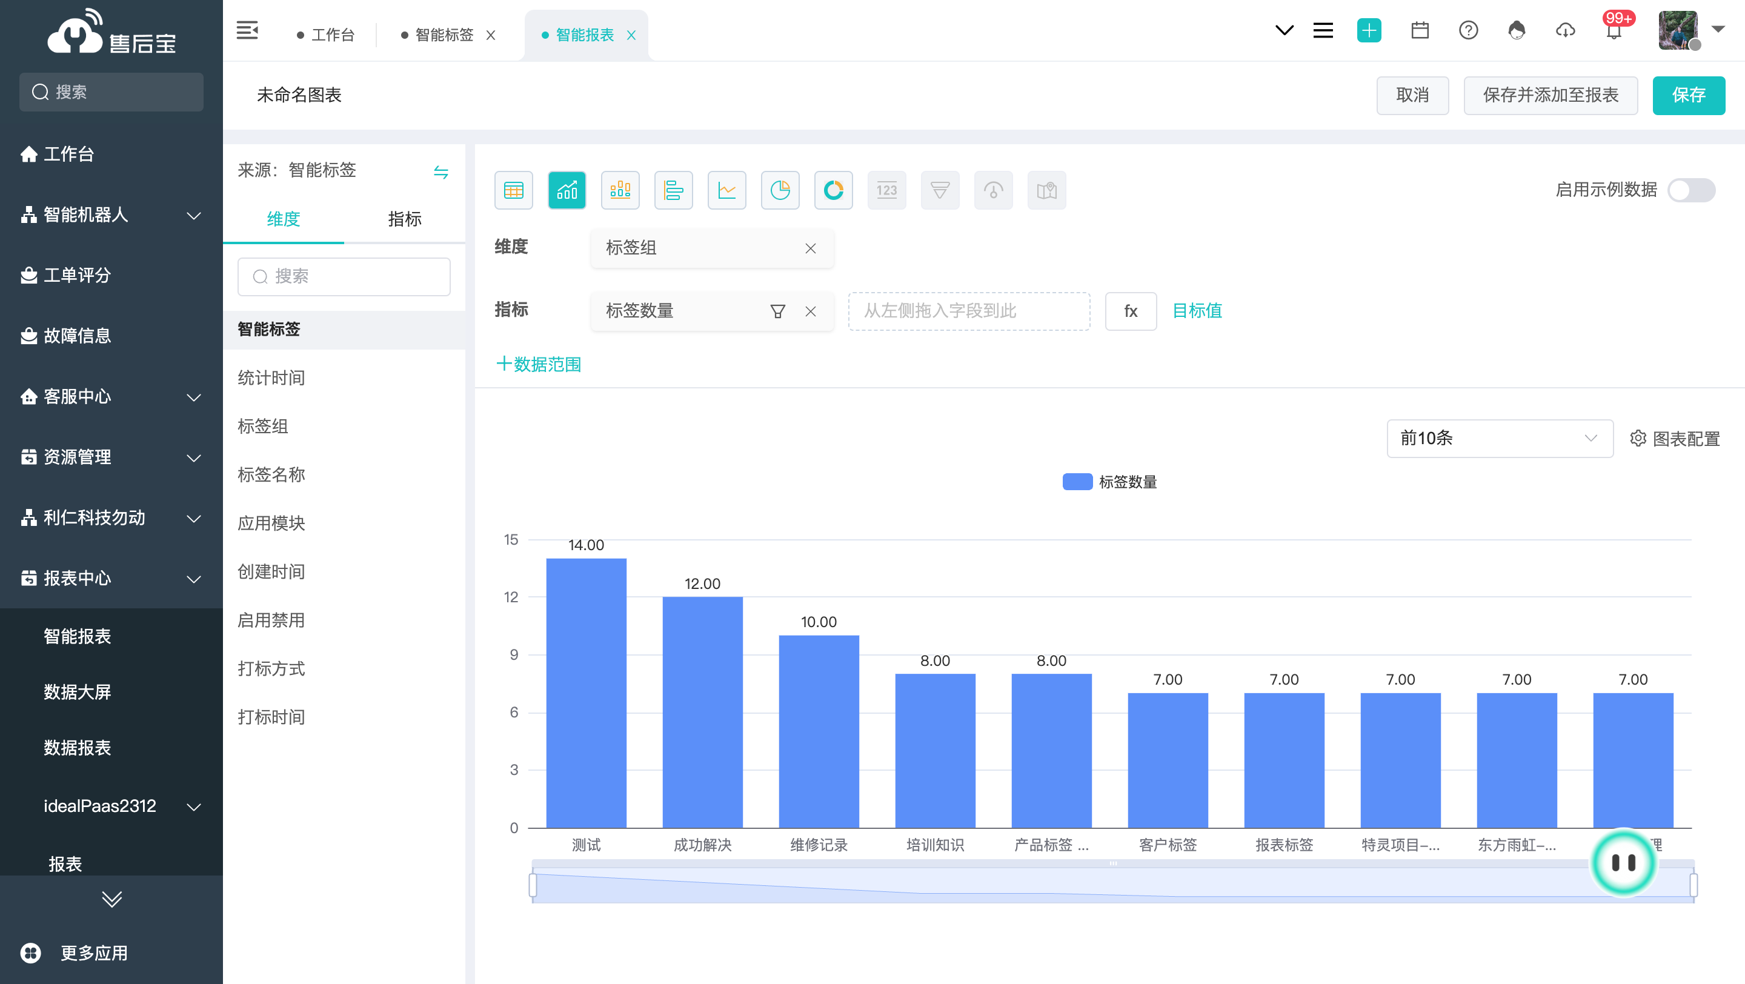Image resolution: width=1745 pixels, height=984 pixels.
Task: Open 数据大屏 in sidebar
Action: pos(77,692)
